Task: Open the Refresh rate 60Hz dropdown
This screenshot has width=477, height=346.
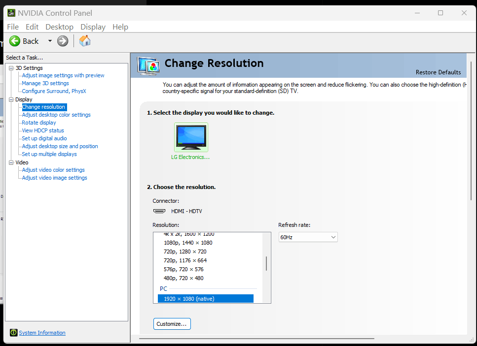Action: pyautogui.click(x=308, y=237)
